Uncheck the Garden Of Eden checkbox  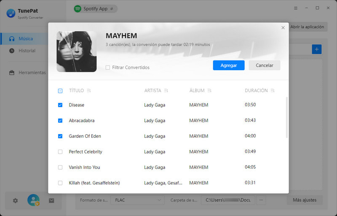pos(60,136)
